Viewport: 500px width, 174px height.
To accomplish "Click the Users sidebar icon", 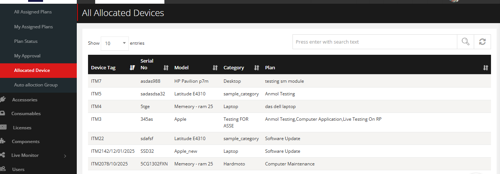I will 3,169.
